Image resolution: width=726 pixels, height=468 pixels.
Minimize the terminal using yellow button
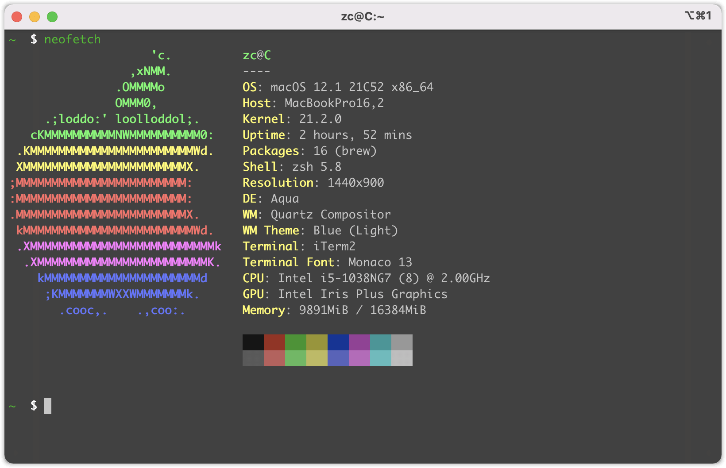click(x=35, y=17)
